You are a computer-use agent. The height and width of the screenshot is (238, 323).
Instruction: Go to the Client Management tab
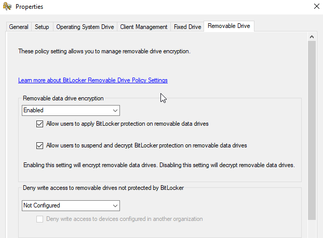[143, 27]
